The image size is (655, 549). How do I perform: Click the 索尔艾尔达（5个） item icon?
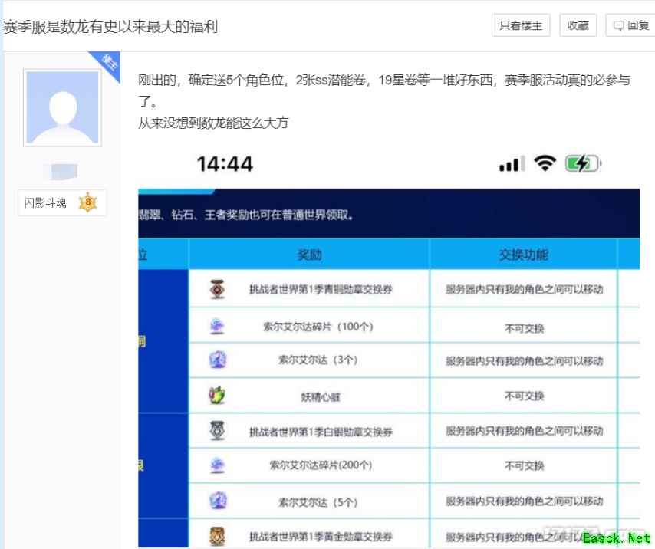pos(218,501)
